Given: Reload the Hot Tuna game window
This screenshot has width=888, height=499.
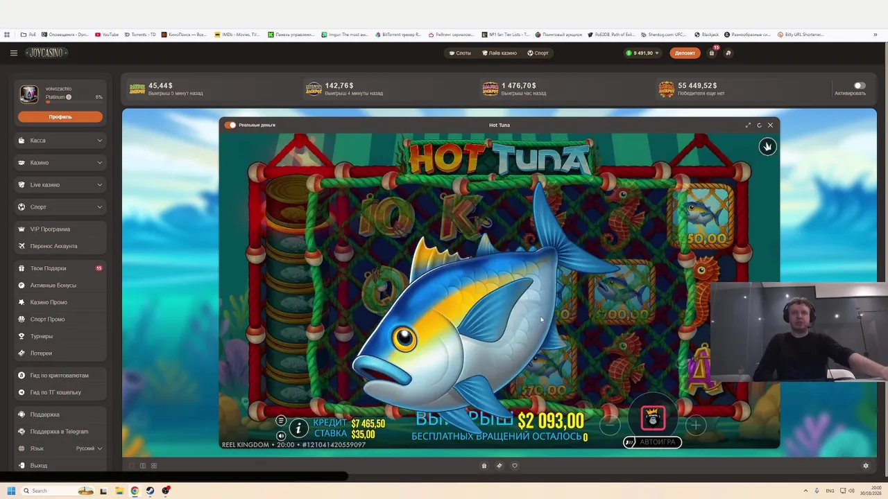Looking at the screenshot, I should click(759, 125).
